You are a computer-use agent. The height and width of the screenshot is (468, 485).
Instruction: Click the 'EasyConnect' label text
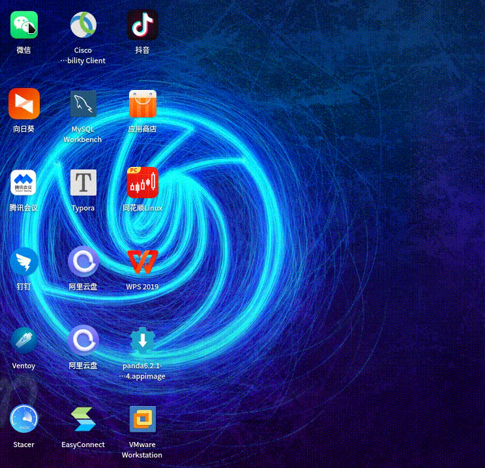pyautogui.click(x=83, y=445)
